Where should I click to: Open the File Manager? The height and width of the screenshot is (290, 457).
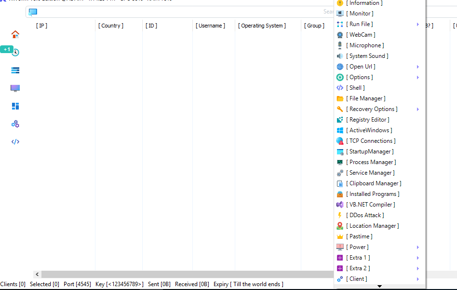click(x=366, y=98)
